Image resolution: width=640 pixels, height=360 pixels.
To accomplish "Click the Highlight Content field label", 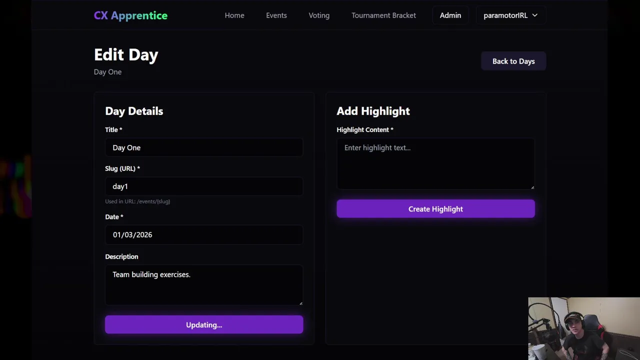I will (364, 129).
